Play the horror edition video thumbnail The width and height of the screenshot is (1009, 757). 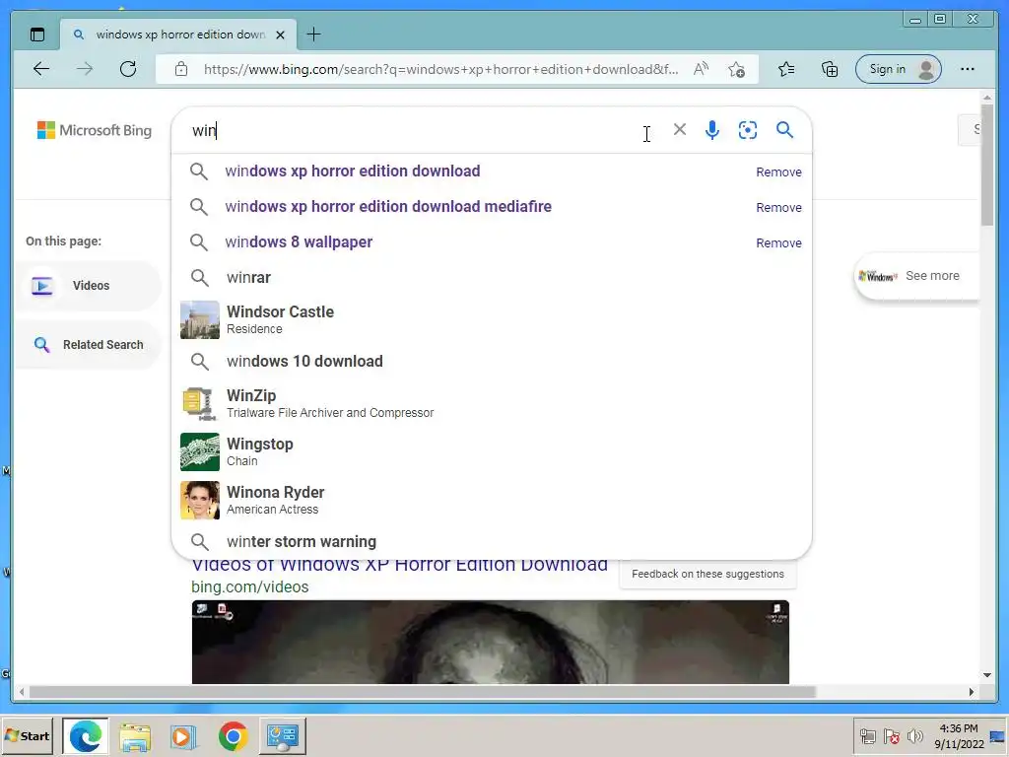coord(490,642)
